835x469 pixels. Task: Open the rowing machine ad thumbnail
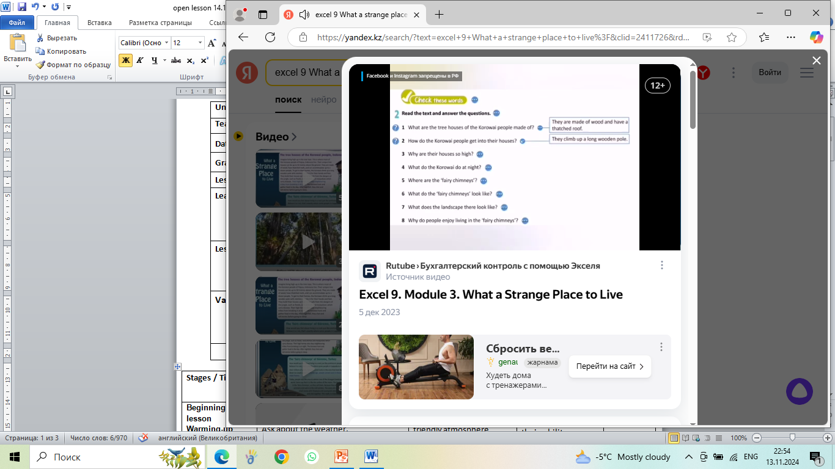click(416, 366)
